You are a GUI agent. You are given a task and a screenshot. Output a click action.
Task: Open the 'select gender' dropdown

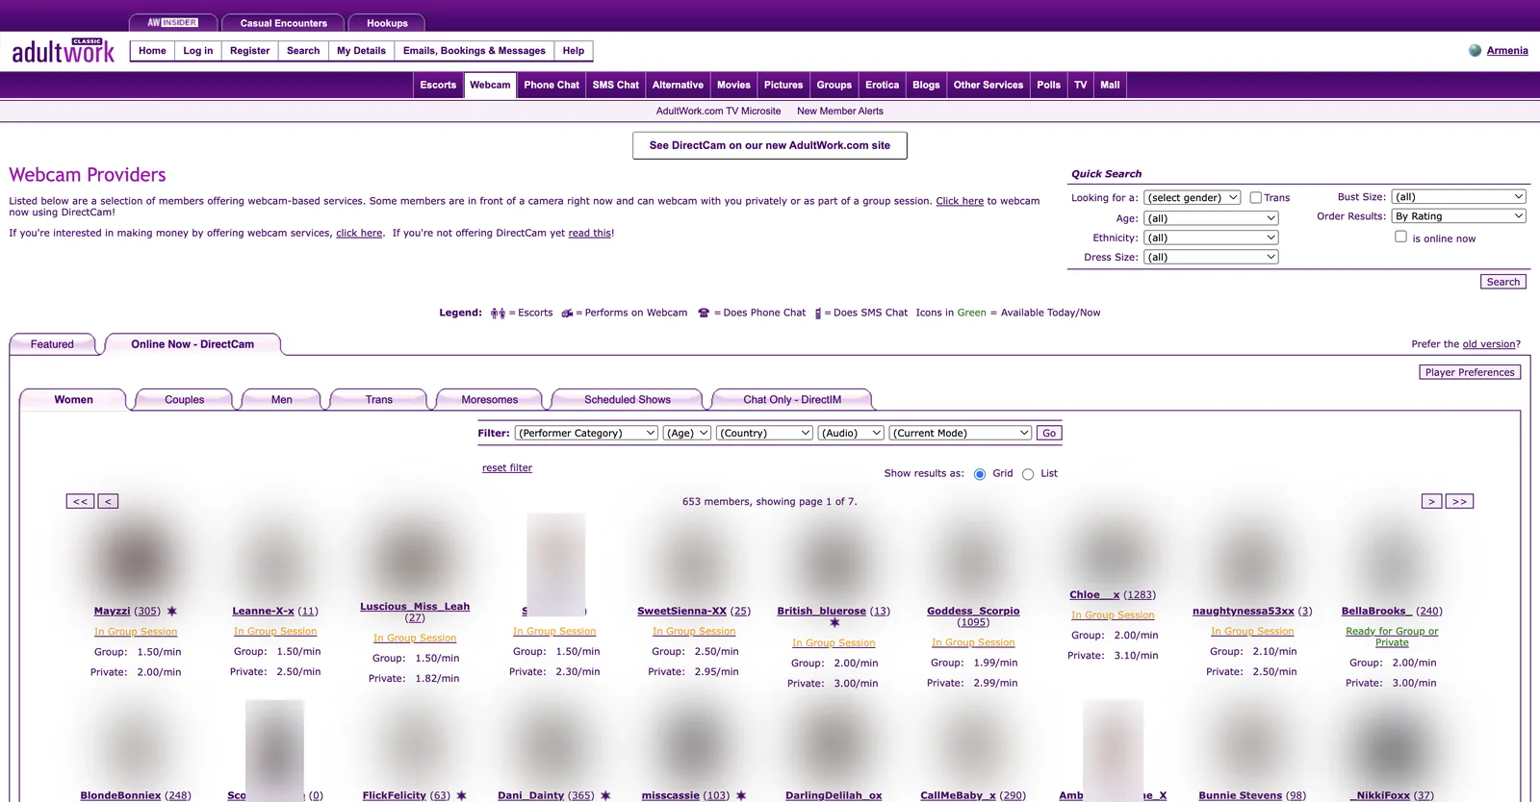1192,197
